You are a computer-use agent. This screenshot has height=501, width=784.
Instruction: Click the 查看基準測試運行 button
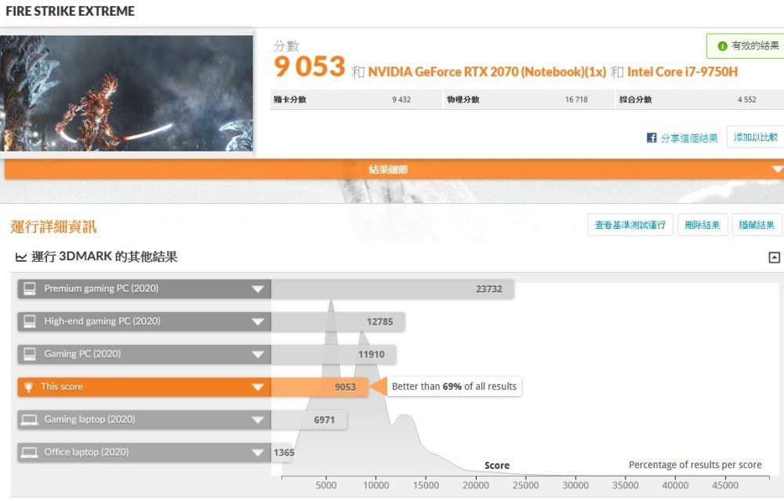pos(630,225)
